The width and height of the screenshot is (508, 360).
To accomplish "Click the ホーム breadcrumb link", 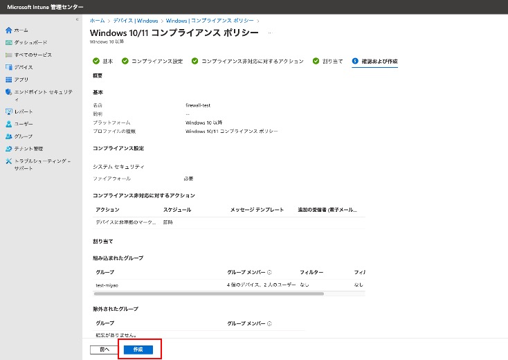I will click(x=97, y=20).
